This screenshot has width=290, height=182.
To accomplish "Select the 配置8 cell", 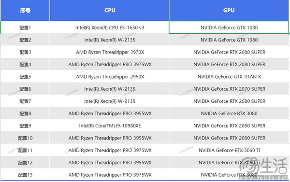I will (x=25, y=113).
